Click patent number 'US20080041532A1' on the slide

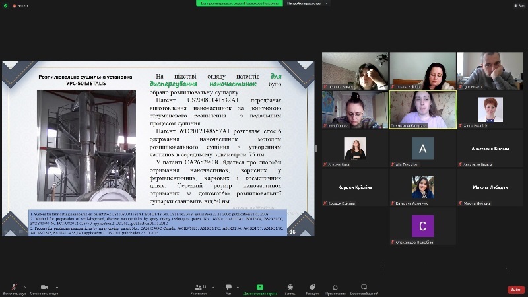(213, 100)
